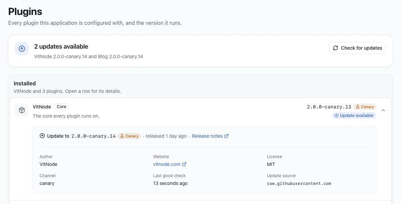Click the 2 updates available heading
Viewport: 401px width, 204px height.
[x=61, y=46]
